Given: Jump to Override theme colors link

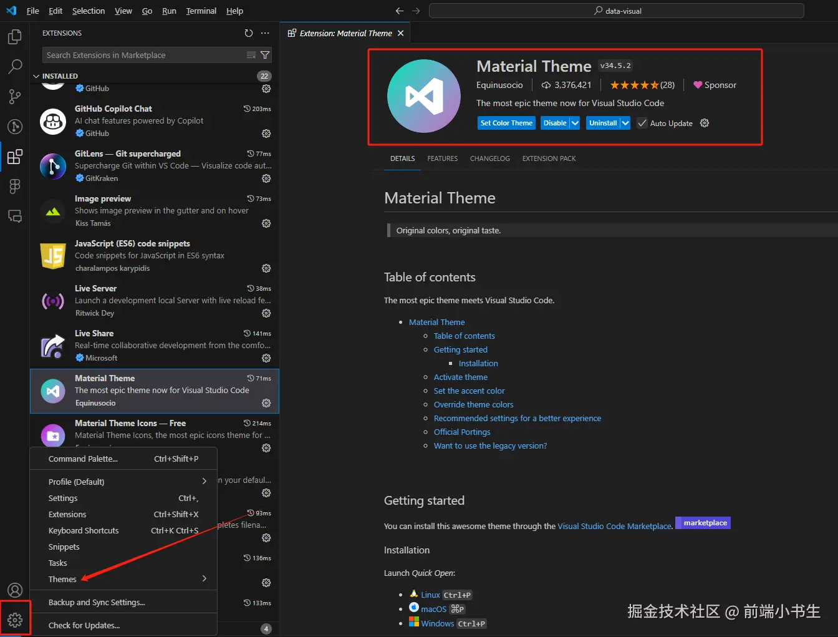Looking at the screenshot, I should pyautogui.click(x=474, y=404).
